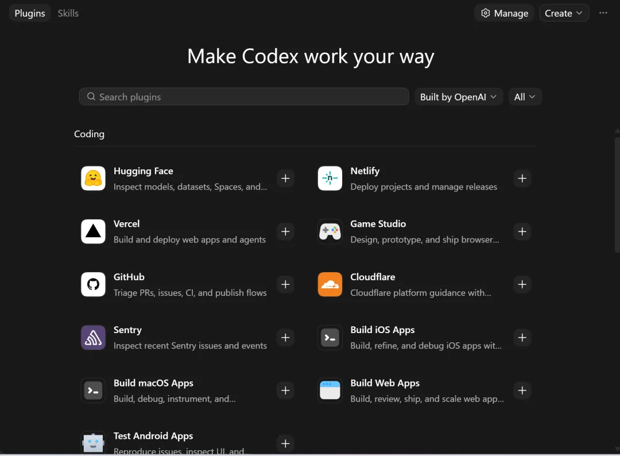Click the Build macOS Apps terminal icon
The width and height of the screenshot is (620, 456).
94,391
